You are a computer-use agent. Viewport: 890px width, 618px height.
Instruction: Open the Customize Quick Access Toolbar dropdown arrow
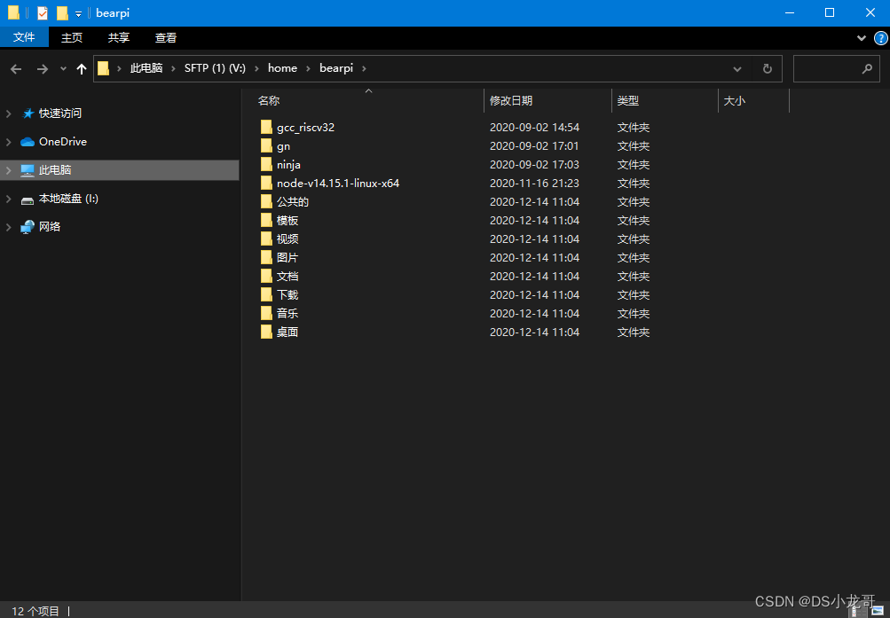pos(78,13)
